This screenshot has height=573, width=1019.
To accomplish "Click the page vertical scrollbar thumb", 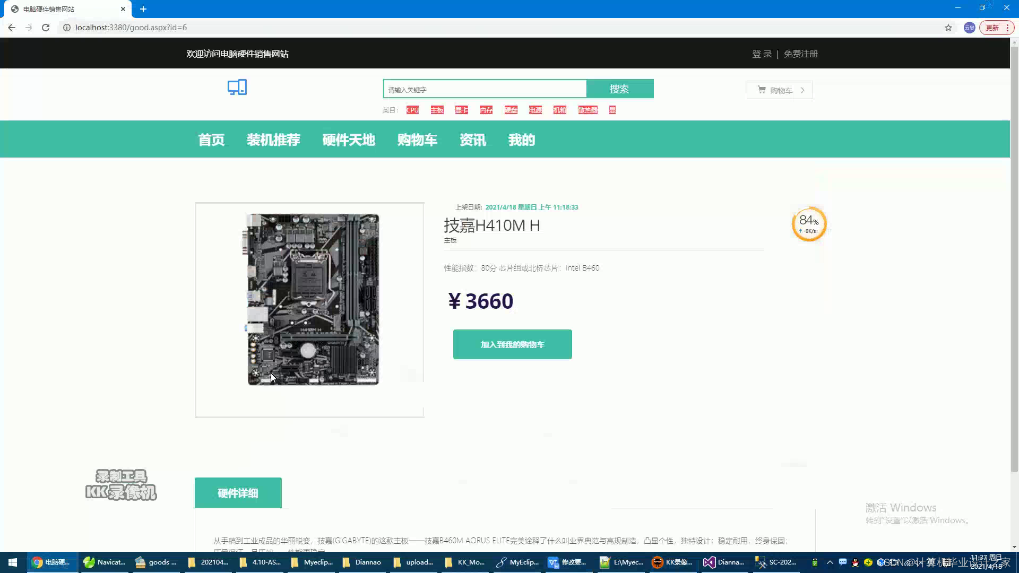I will (1014, 260).
